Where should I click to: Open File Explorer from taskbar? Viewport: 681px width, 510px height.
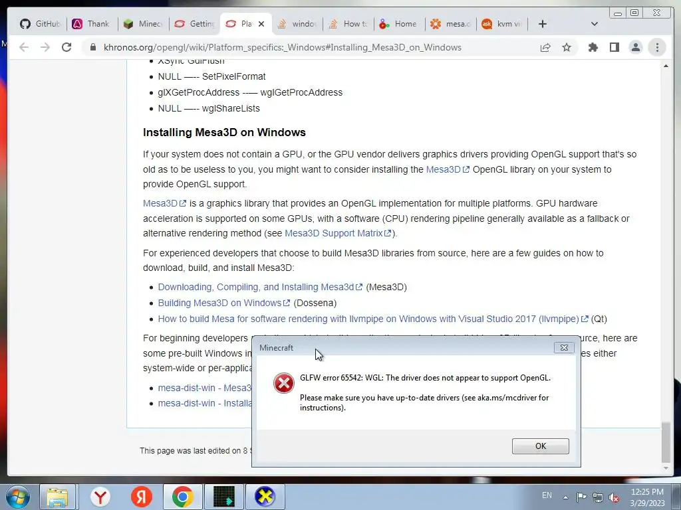(x=58, y=497)
